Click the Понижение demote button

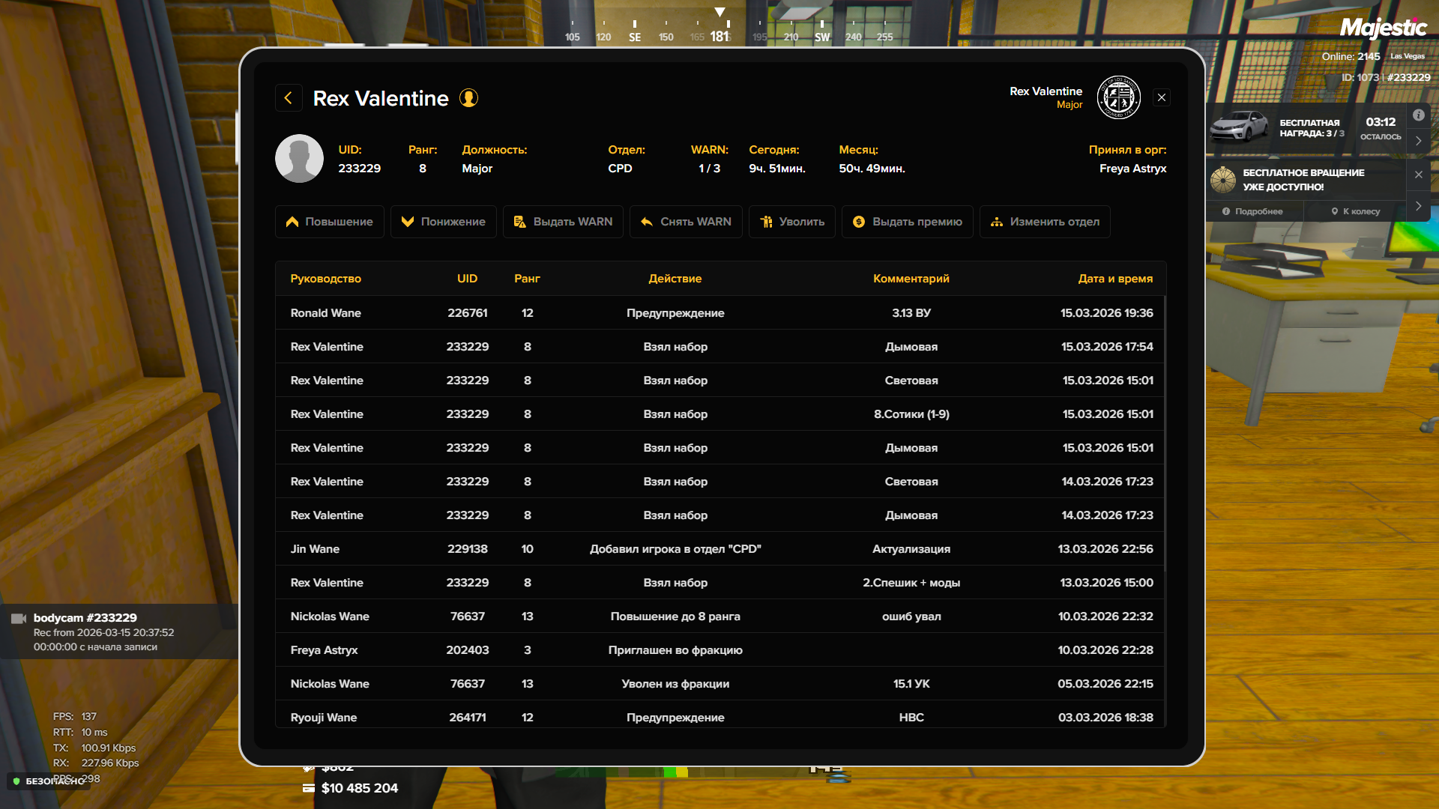443,222
